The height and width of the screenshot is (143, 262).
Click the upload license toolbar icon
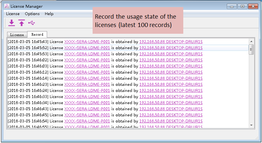22,23
